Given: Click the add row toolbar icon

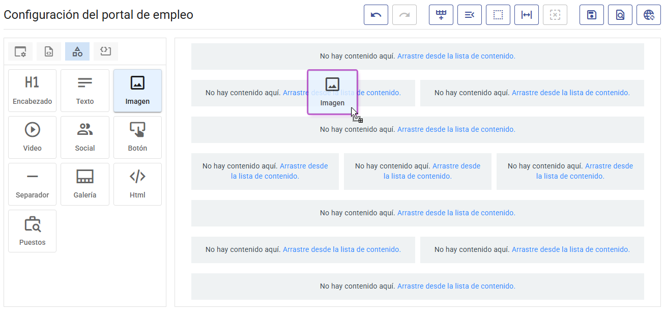Looking at the screenshot, I should [441, 15].
